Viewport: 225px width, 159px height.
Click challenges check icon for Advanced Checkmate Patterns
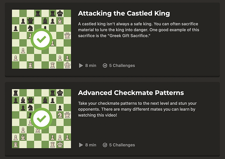coord(105,145)
